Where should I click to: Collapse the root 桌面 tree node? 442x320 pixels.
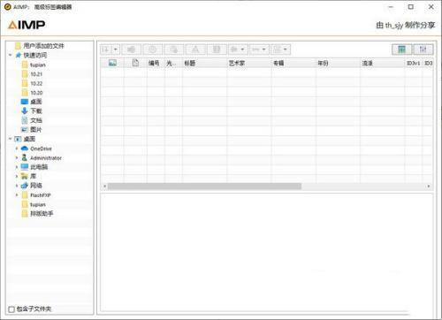(x=11, y=139)
